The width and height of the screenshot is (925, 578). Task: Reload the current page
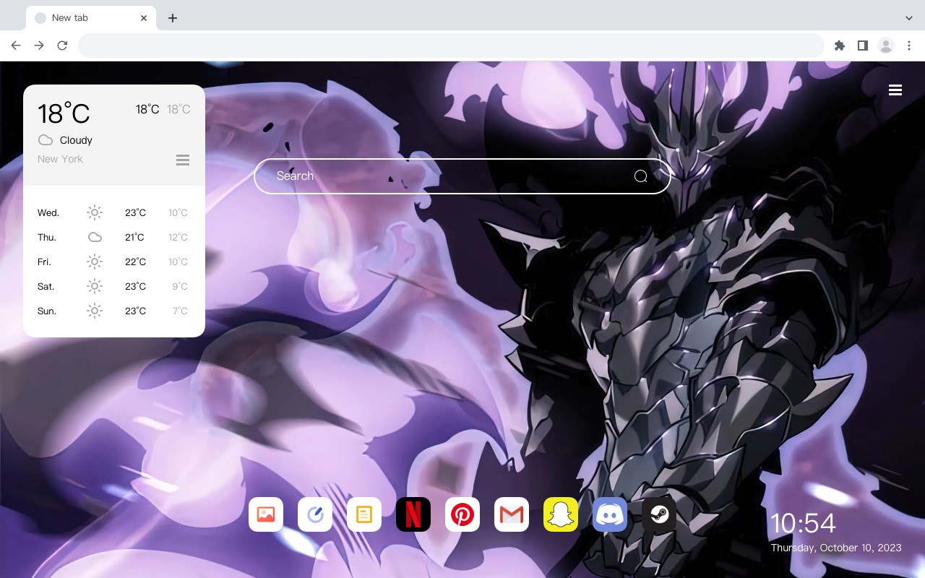pos(62,46)
